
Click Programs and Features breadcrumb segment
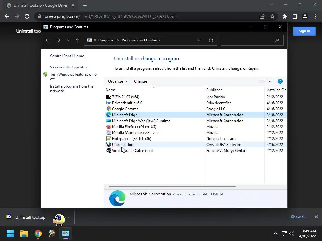tap(141, 40)
